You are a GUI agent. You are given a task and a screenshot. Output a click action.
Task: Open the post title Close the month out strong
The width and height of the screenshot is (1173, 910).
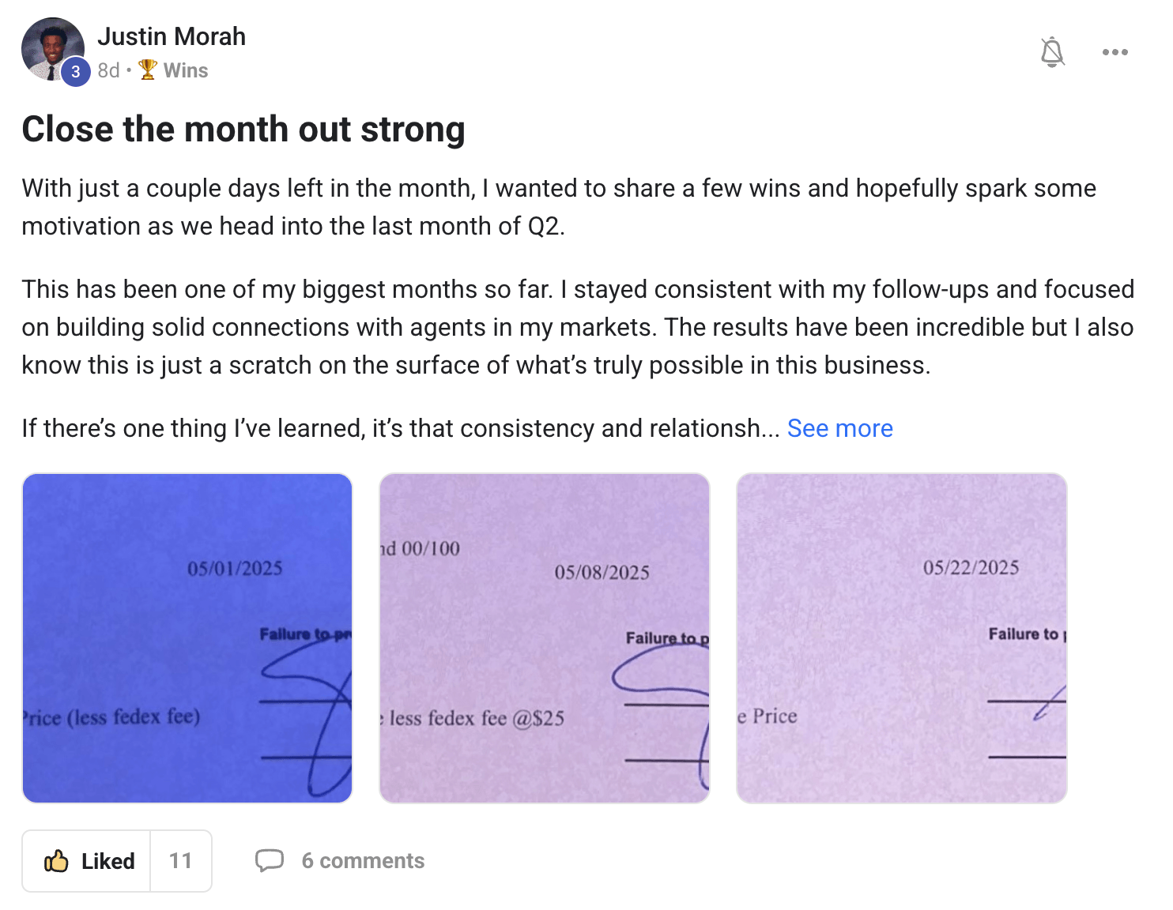click(x=243, y=130)
